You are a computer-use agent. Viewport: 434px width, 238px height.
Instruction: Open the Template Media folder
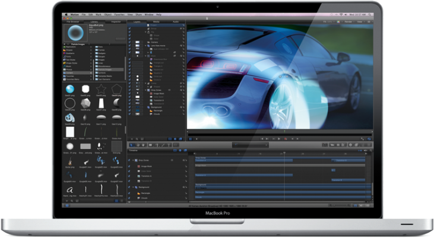pos(105,76)
